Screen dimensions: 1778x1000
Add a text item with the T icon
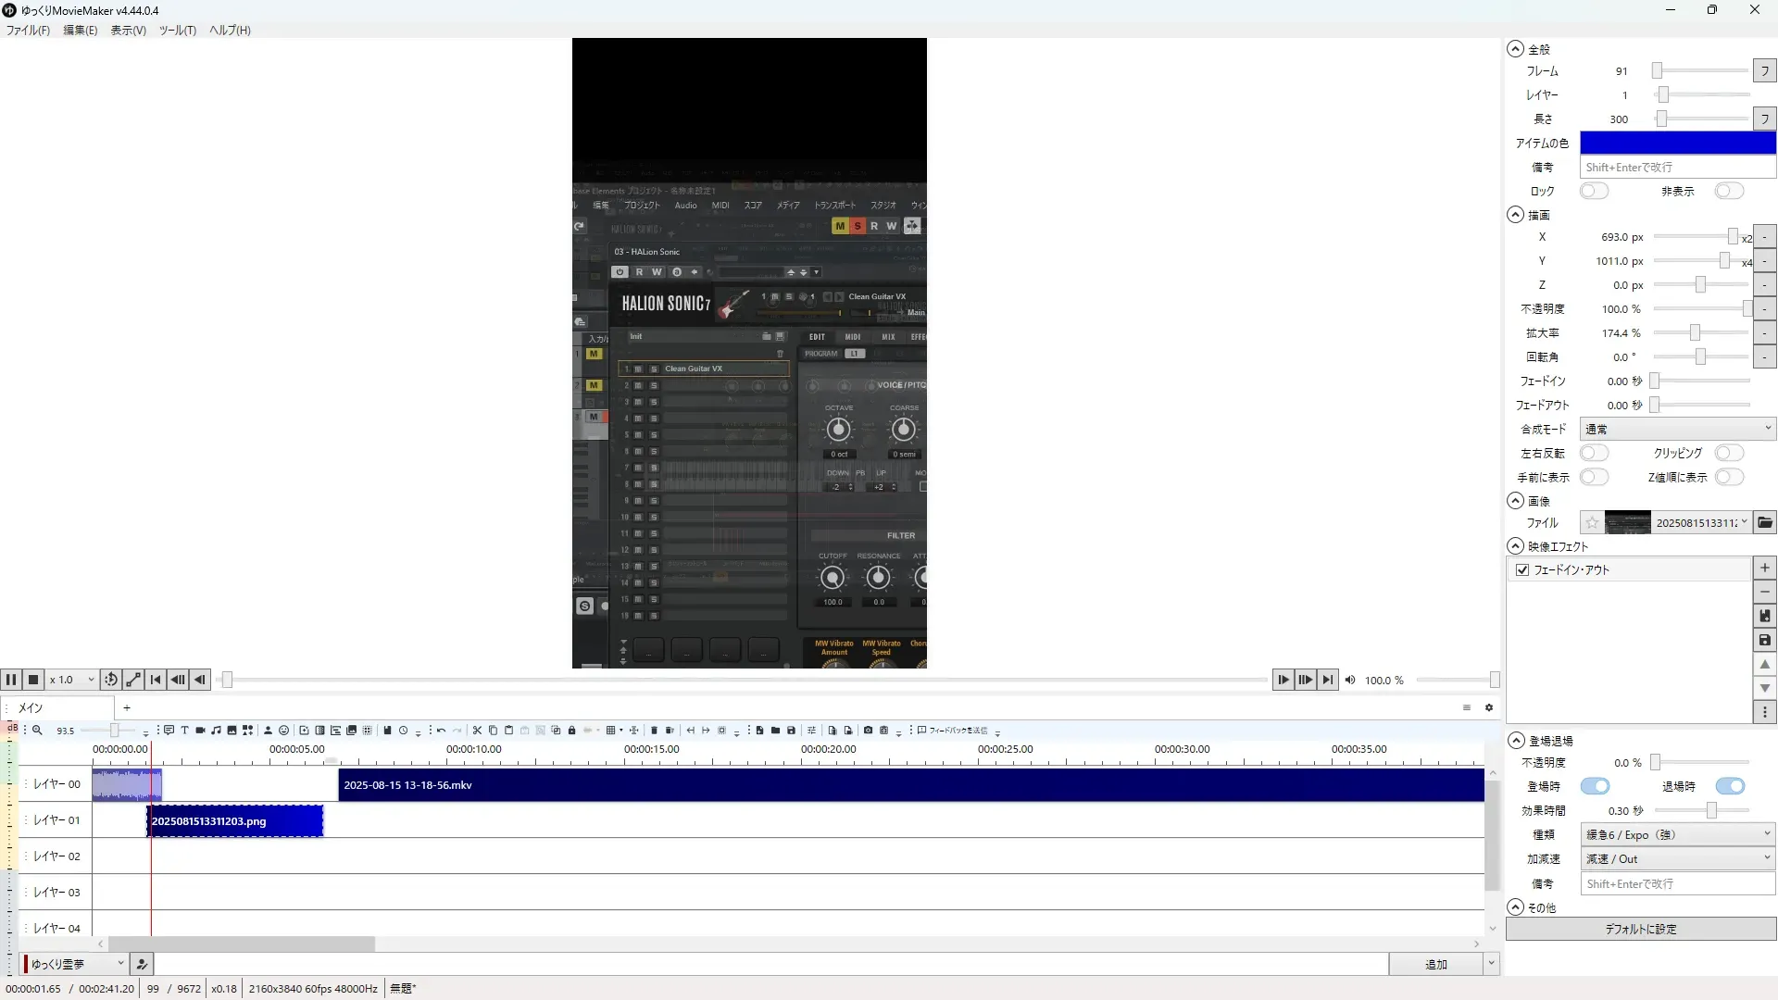point(184,731)
